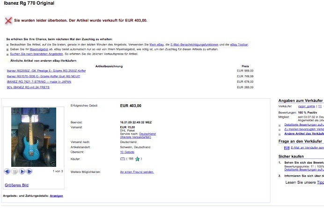324x208 pixels.
Task: Open Andere Artikel des Verkäufers
Action: [304, 134]
